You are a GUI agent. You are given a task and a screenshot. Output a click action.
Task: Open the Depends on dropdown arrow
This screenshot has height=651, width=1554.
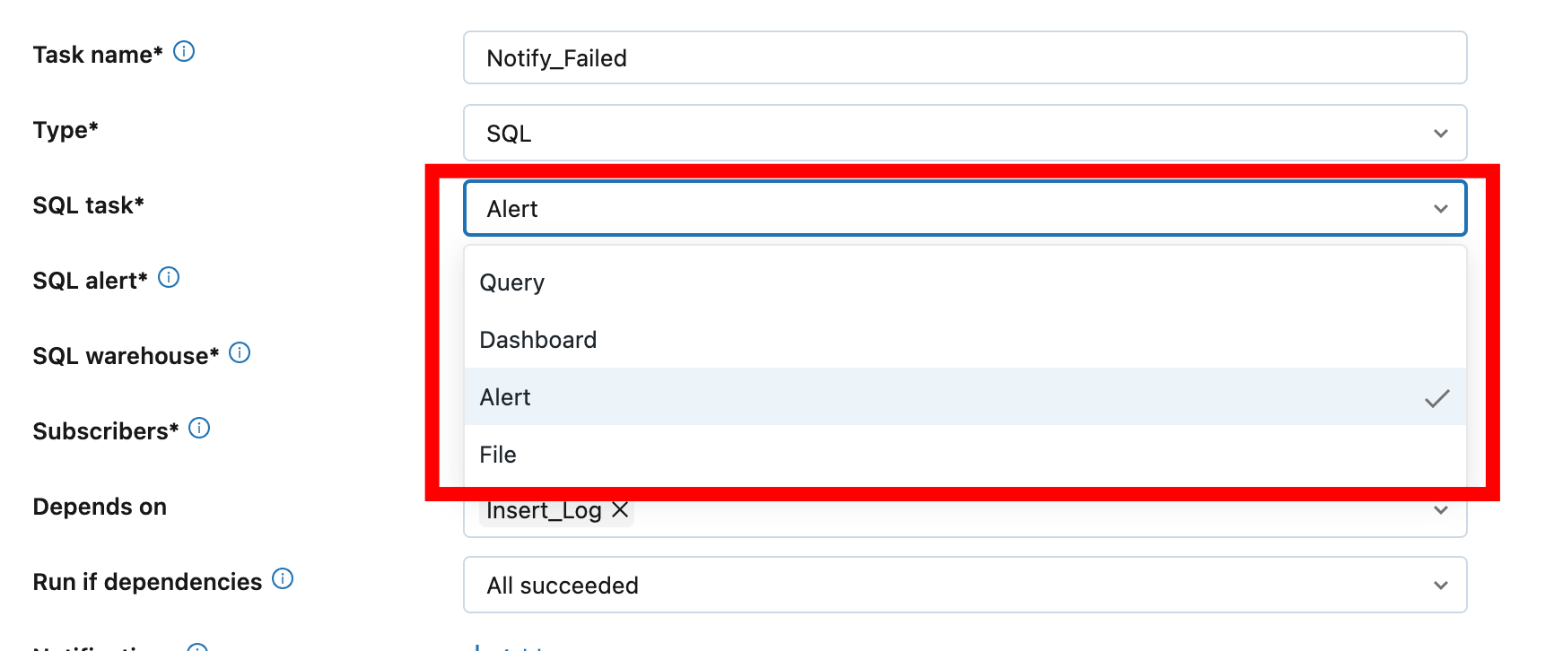pos(1440,510)
